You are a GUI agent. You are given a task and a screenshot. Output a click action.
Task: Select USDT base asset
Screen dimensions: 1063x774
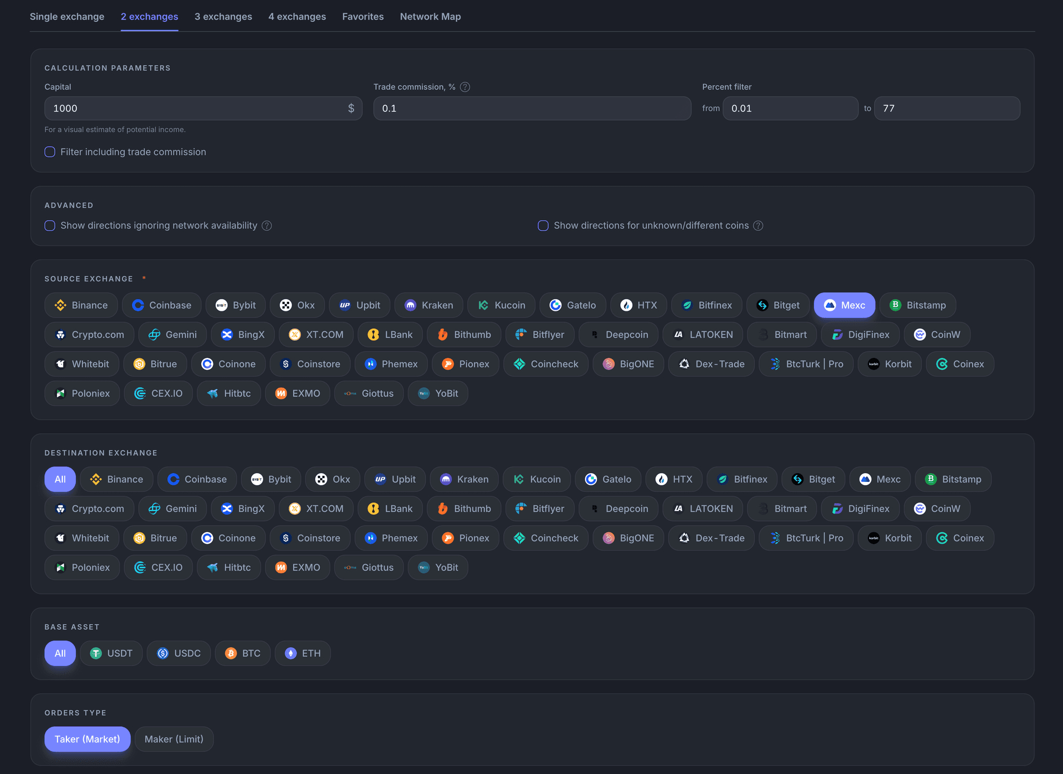[x=111, y=653]
